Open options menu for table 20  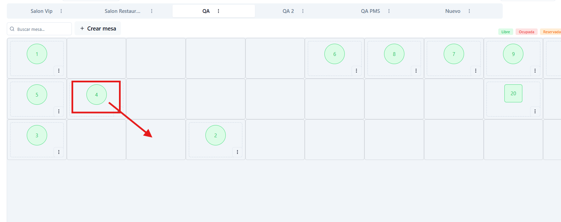coord(535,111)
